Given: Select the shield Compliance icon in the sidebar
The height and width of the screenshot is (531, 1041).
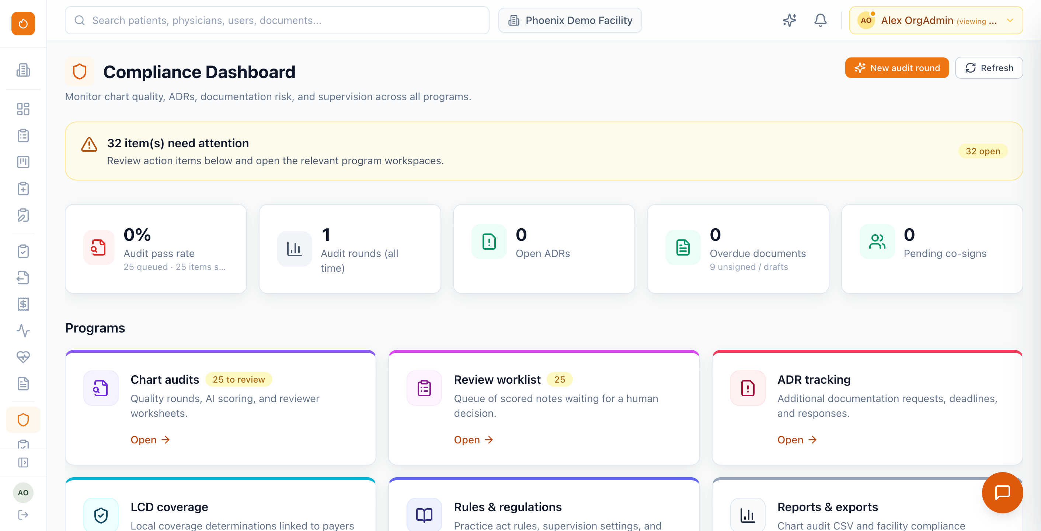Looking at the screenshot, I should point(23,419).
